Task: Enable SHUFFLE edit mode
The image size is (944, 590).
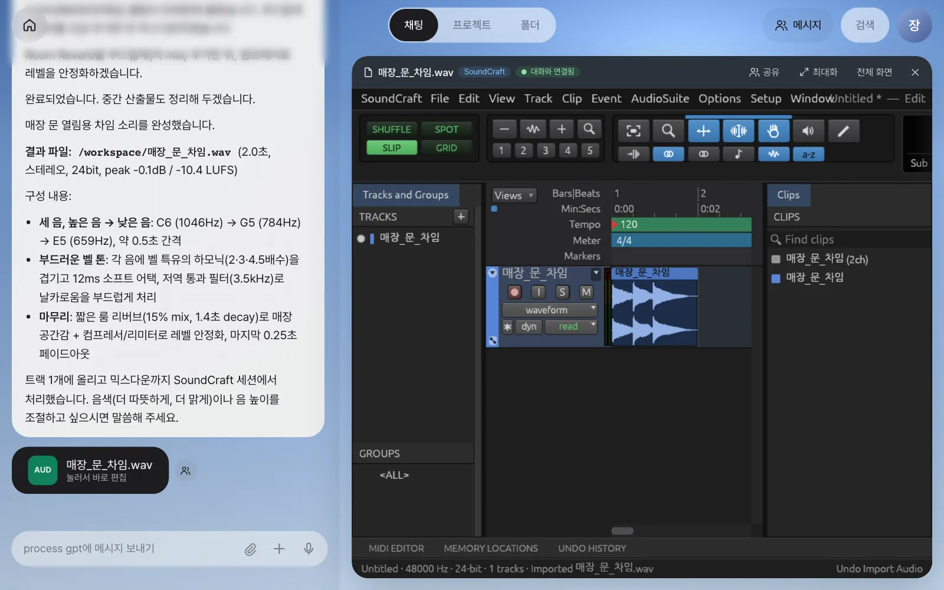Action: tap(391, 129)
